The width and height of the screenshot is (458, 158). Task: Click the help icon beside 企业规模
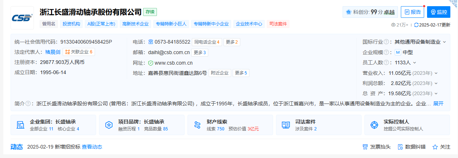click(386, 52)
